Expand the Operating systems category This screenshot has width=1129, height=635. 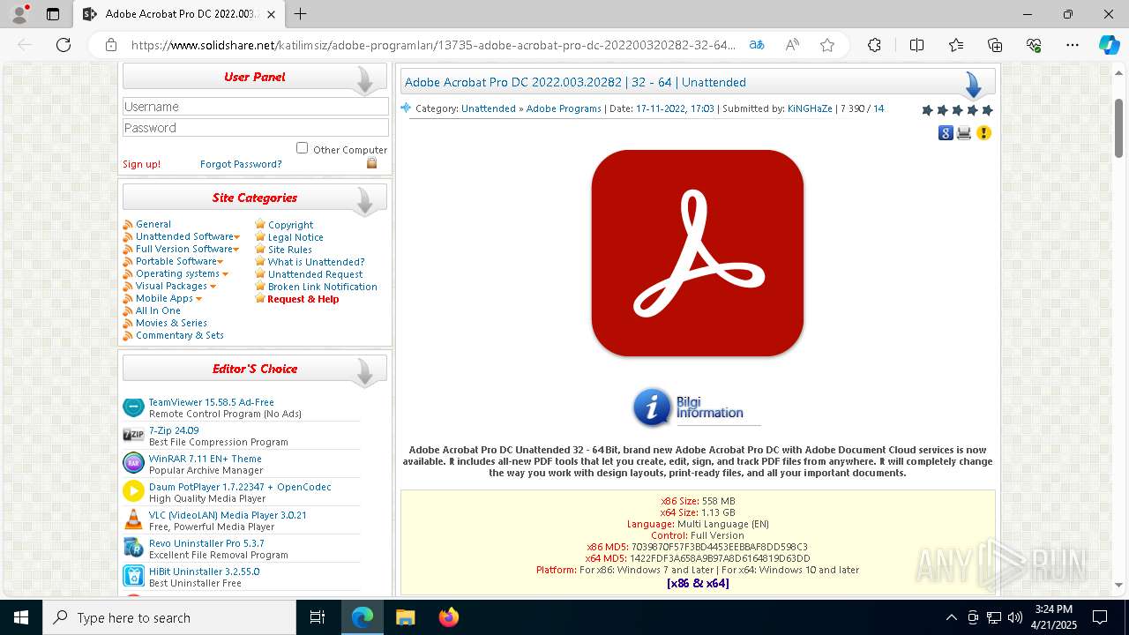click(x=225, y=274)
